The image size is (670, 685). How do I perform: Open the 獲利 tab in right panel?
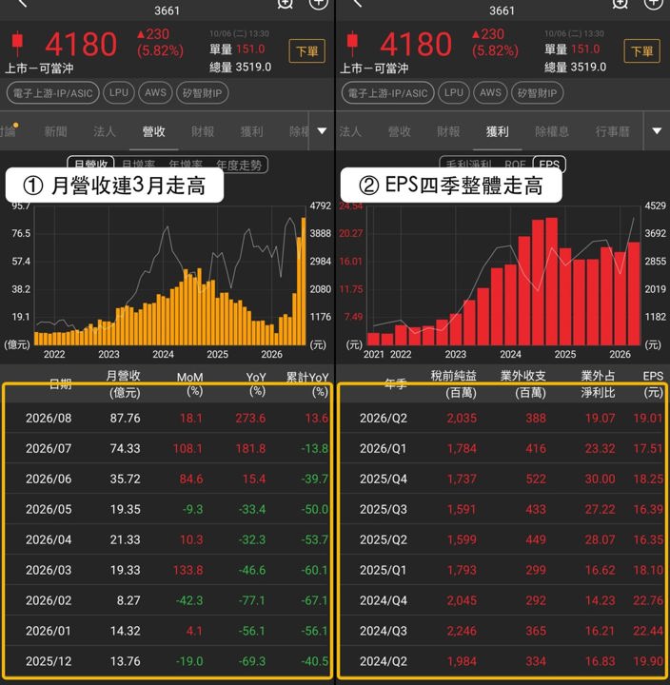(x=498, y=131)
